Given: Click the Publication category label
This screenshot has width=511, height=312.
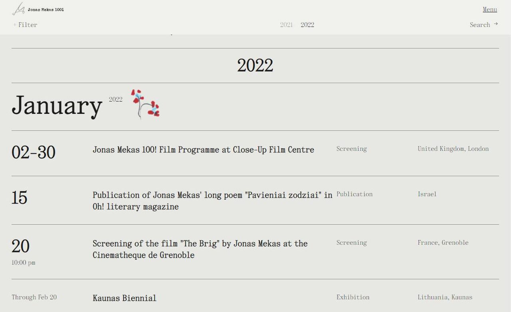Looking at the screenshot, I should [x=355, y=194].
